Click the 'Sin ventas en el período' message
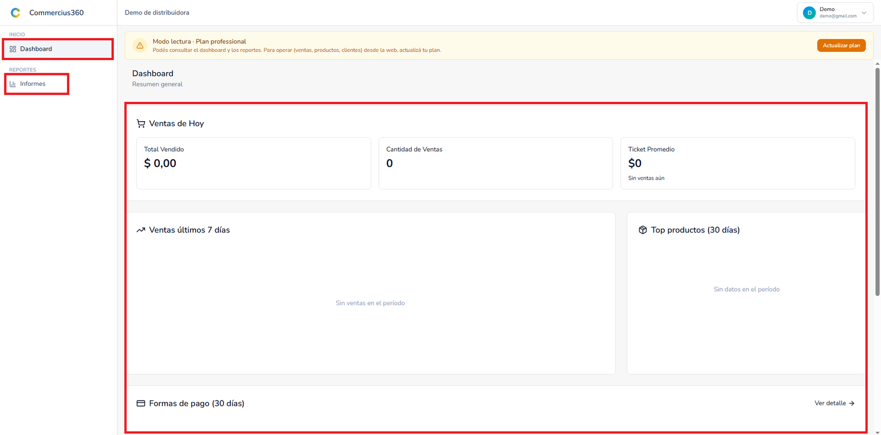 pyautogui.click(x=370, y=303)
